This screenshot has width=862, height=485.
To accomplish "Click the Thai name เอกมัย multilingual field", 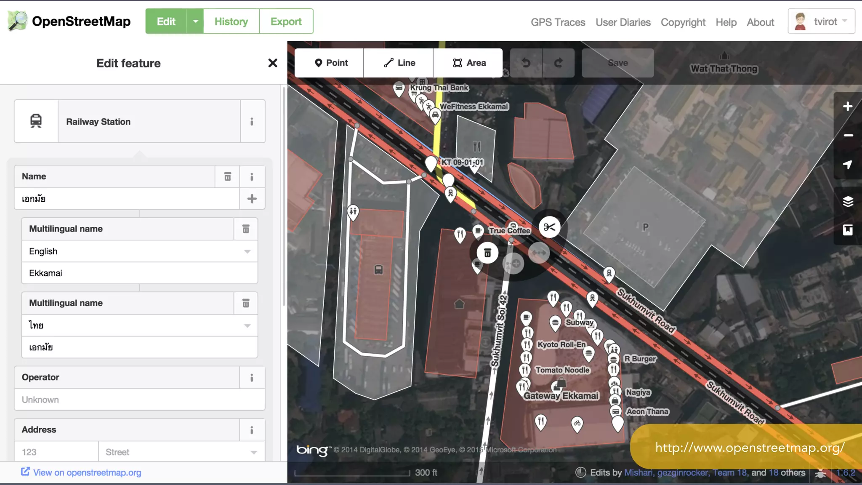I will 139,347.
